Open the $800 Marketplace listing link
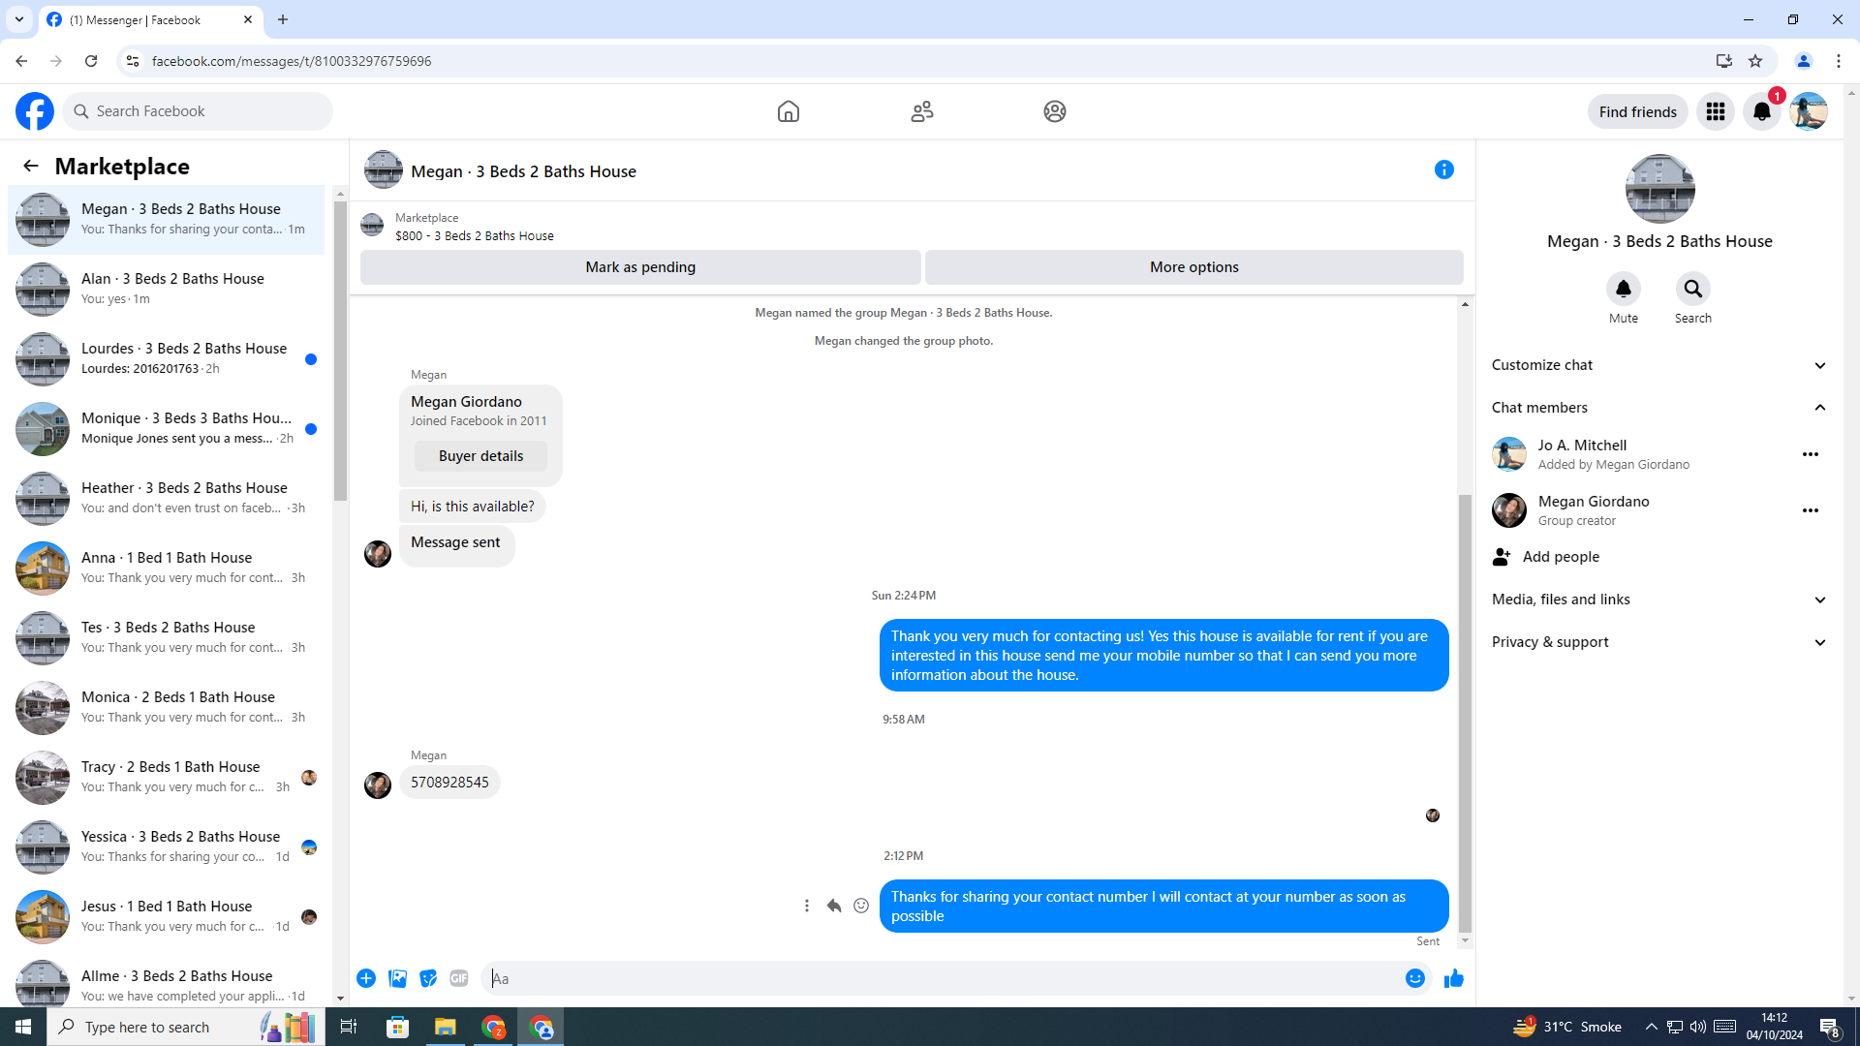The image size is (1860, 1046). (x=475, y=236)
